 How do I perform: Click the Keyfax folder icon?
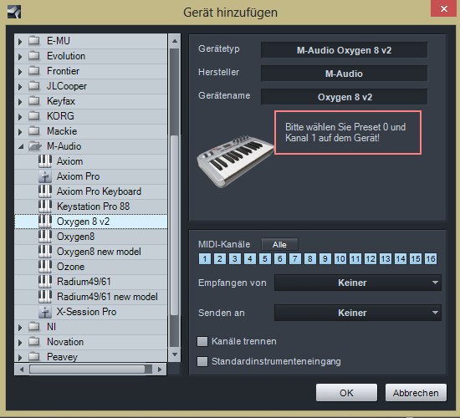[x=34, y=101]
